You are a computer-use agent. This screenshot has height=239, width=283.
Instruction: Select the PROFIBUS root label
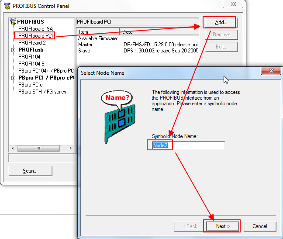pyautogui.click(x=31, y=22)
